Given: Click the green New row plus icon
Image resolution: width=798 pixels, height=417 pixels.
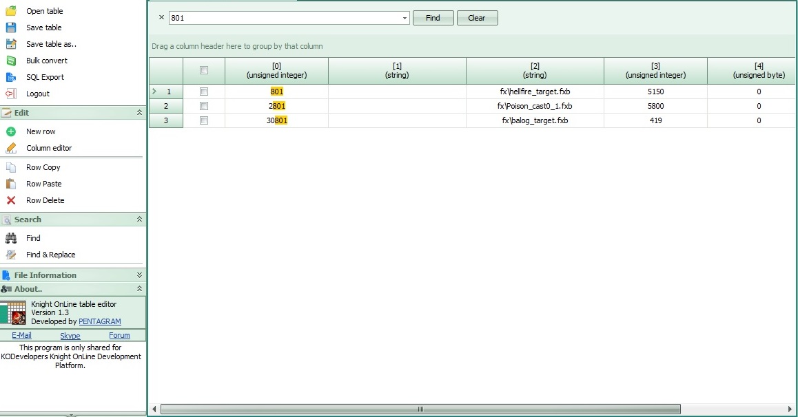Looking at the screenshot, I should click(x=11, y=131).
